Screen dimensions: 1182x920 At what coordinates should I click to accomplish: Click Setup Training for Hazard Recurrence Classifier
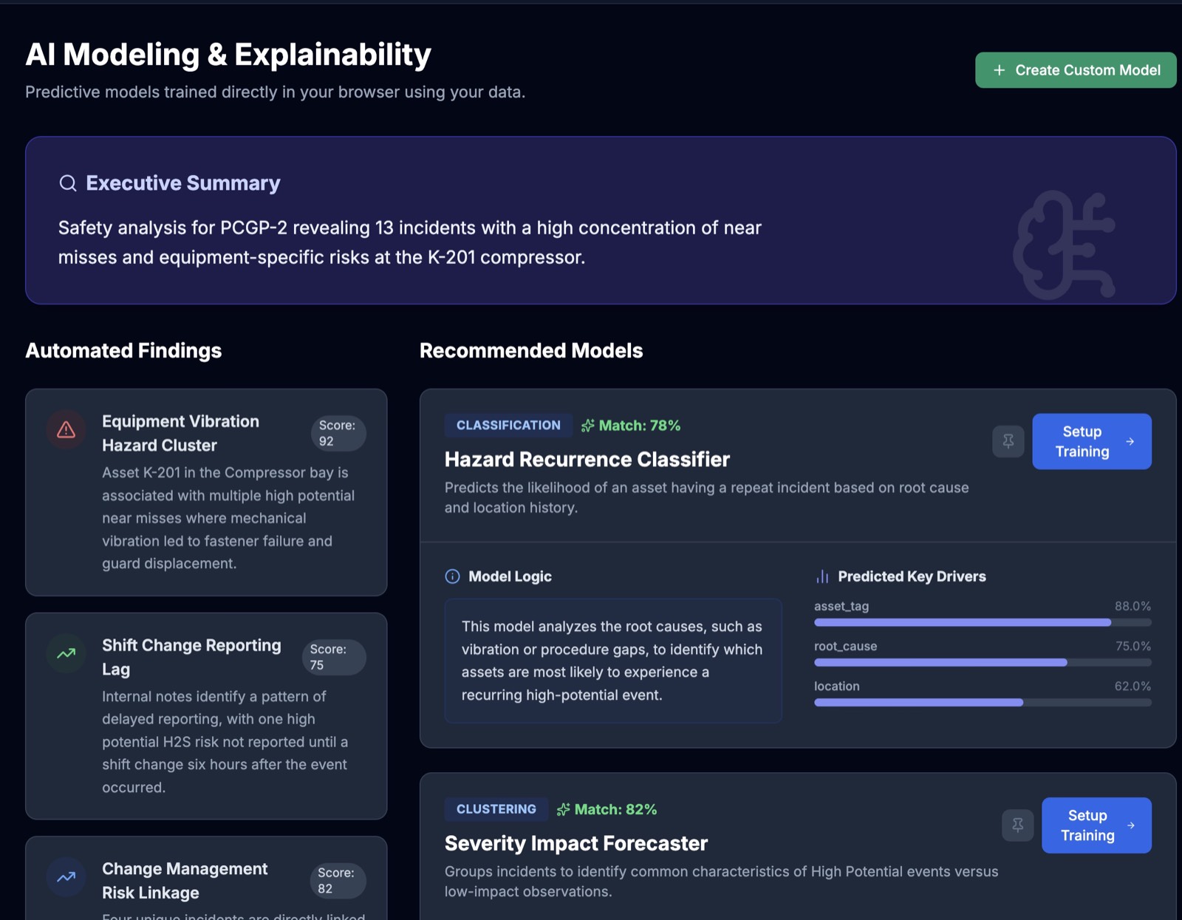pos(1091,441)
